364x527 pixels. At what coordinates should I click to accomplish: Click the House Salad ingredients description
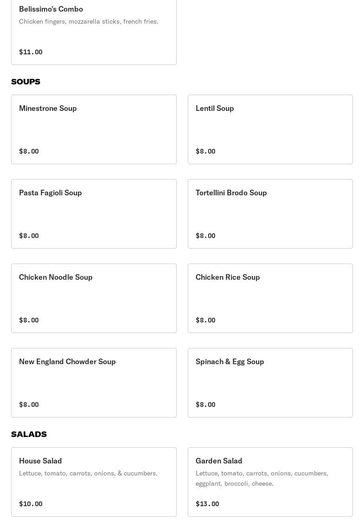[x=88, y=473]
